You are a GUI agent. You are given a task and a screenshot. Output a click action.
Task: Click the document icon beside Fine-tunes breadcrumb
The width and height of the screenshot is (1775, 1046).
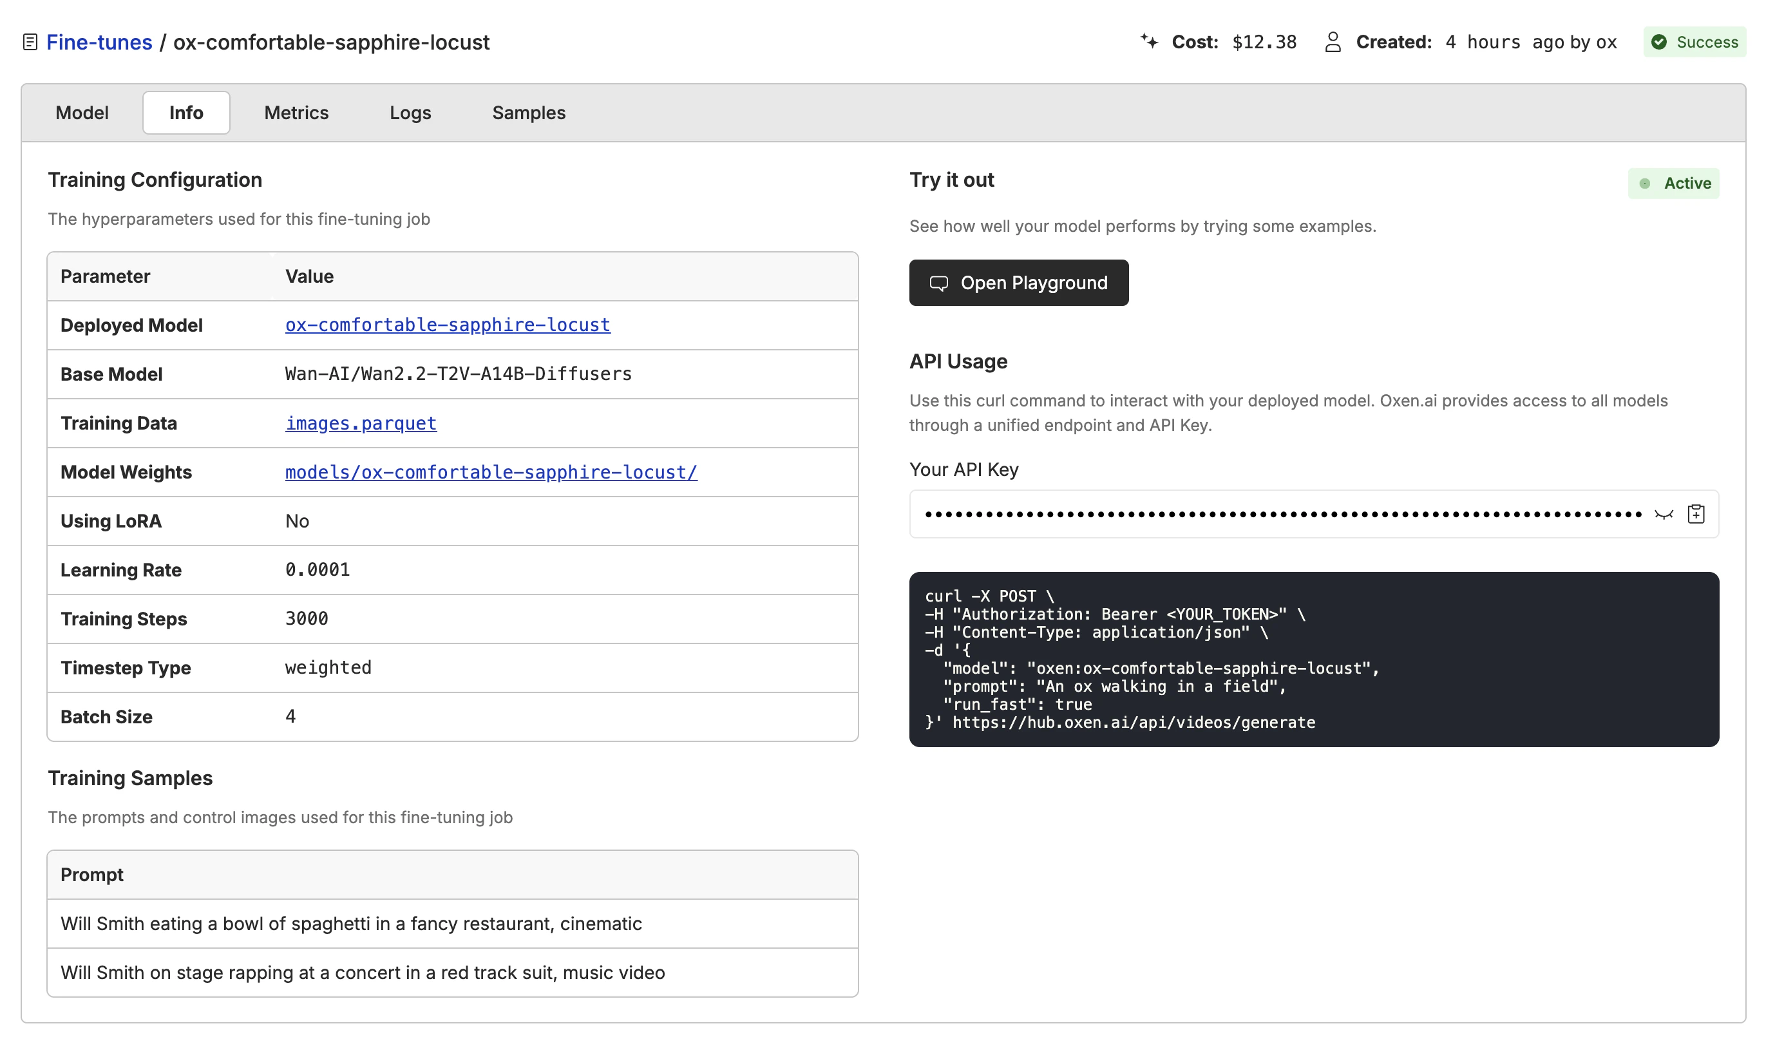point(30,43)
